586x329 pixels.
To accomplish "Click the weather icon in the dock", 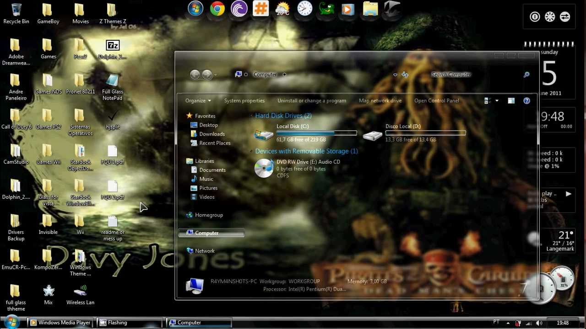I will pos(282,9).
